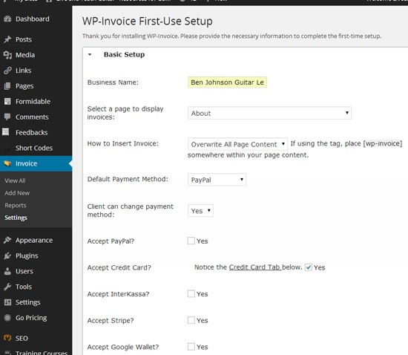Click the Go Pricing icon
Viewport: 408px width, 355px height.
(7, 317)
